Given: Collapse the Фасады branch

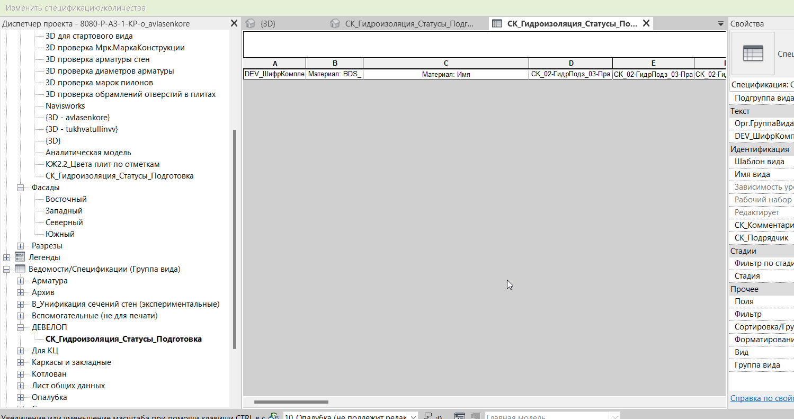Looking at the screenshot, I should (21, 188).
